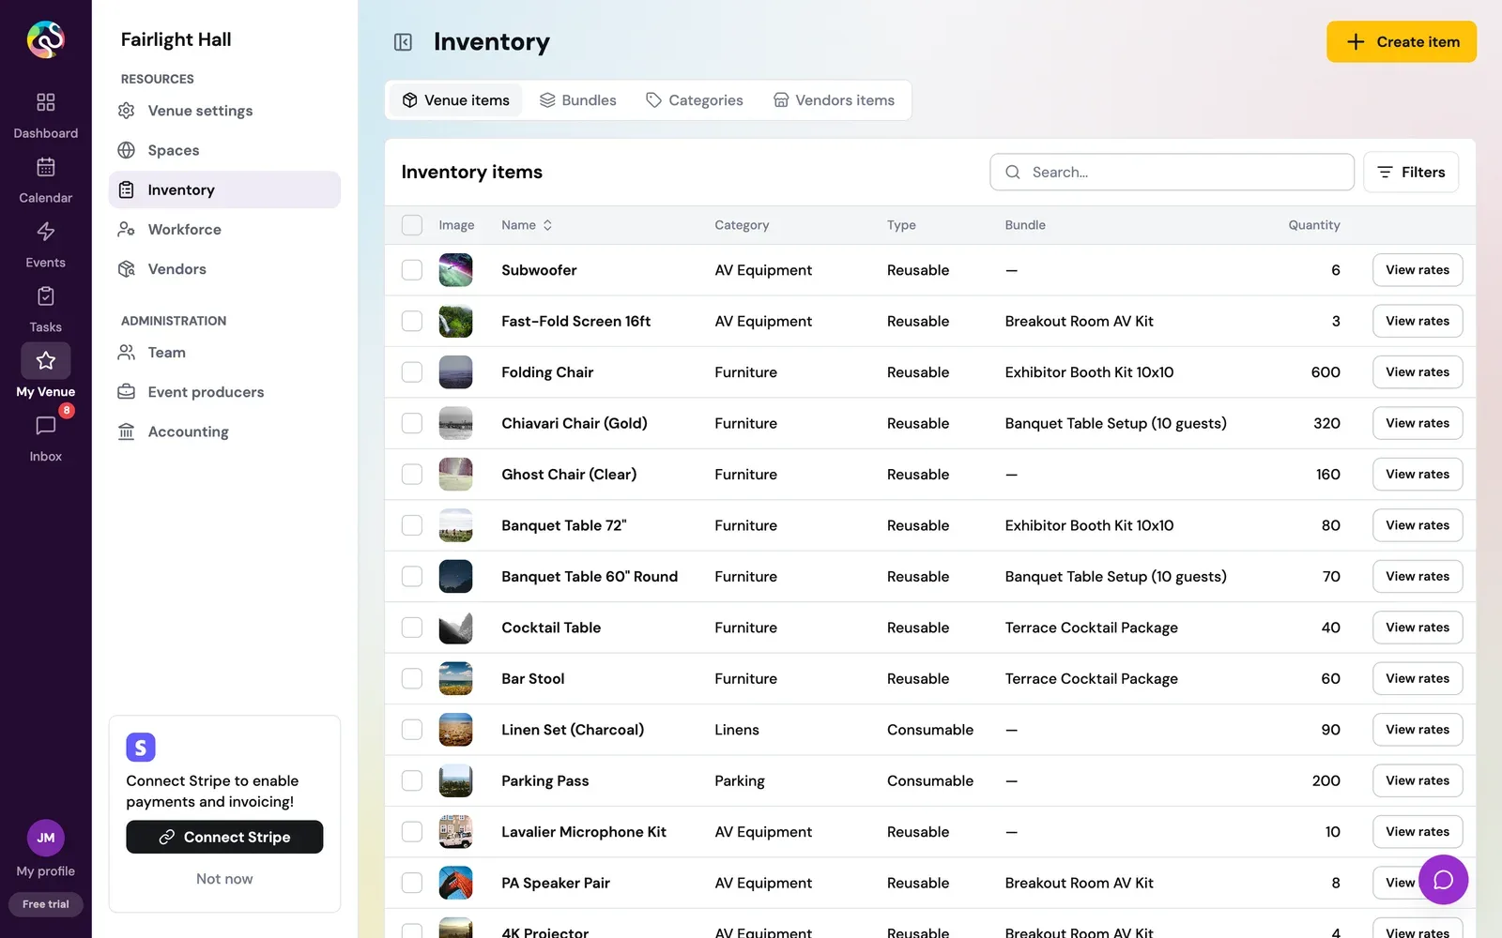Switch to the Bundles tab

click(x=578, y=100)
